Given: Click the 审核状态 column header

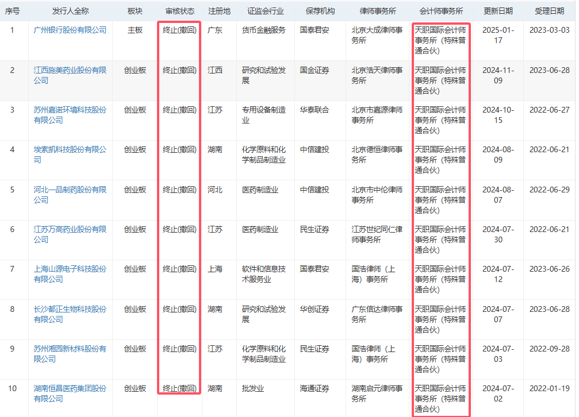Looking at the screenshot, I should click(x=180, y=11).
